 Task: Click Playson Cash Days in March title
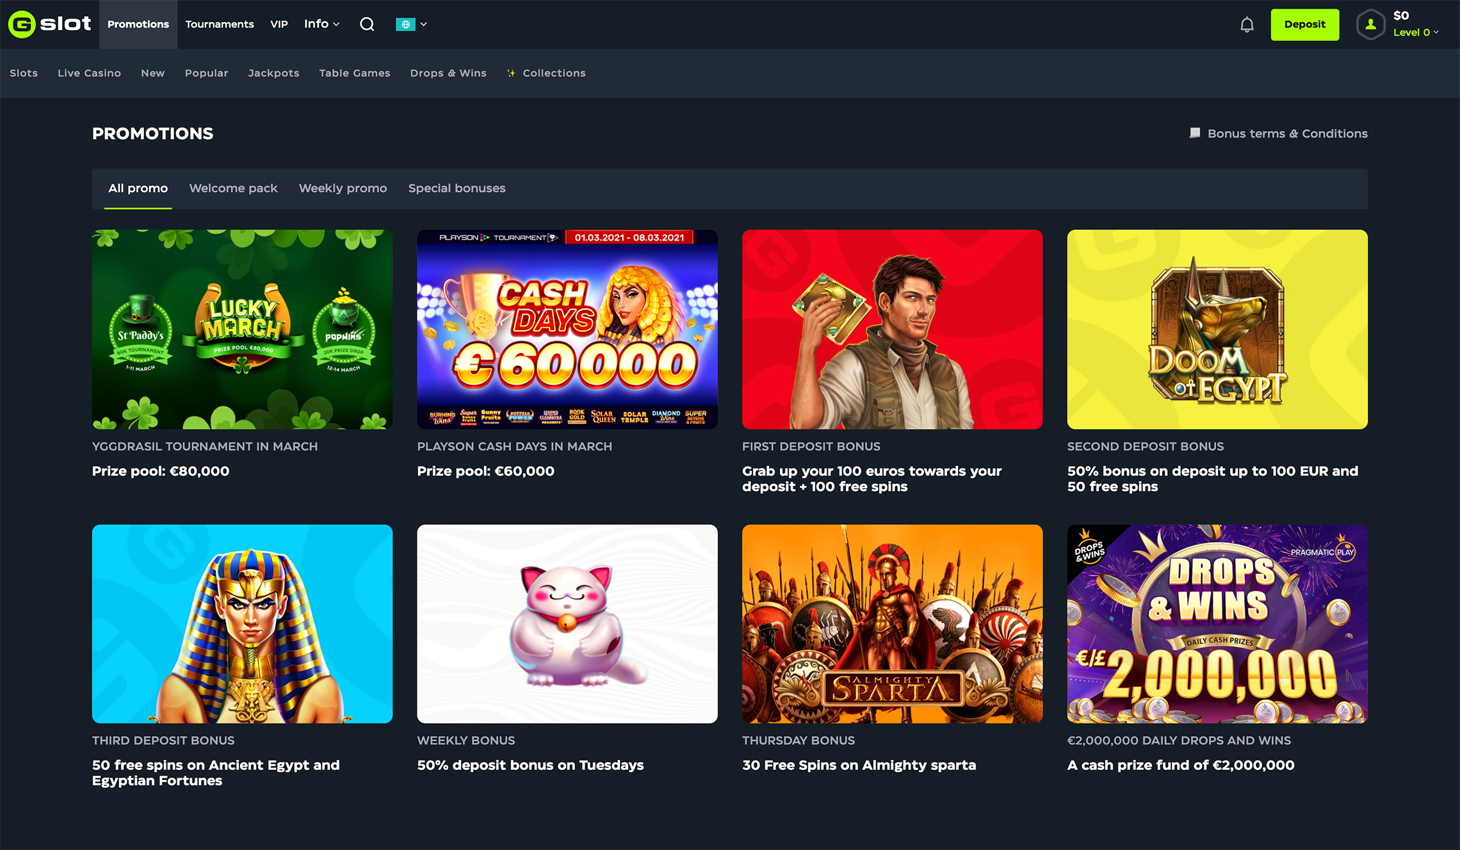[514, 446]
